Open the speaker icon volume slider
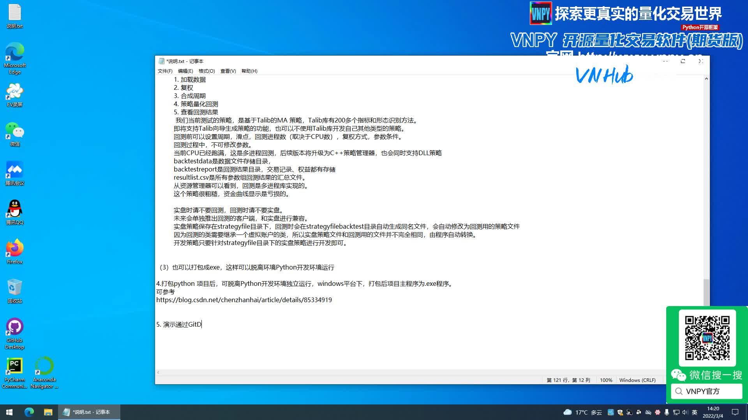This screenshot has height=420, width=748. [x=685, y=412]
